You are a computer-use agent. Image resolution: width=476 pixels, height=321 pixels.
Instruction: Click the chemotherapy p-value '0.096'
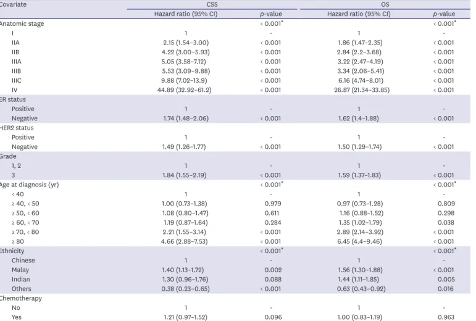click(x=273, y=317)
